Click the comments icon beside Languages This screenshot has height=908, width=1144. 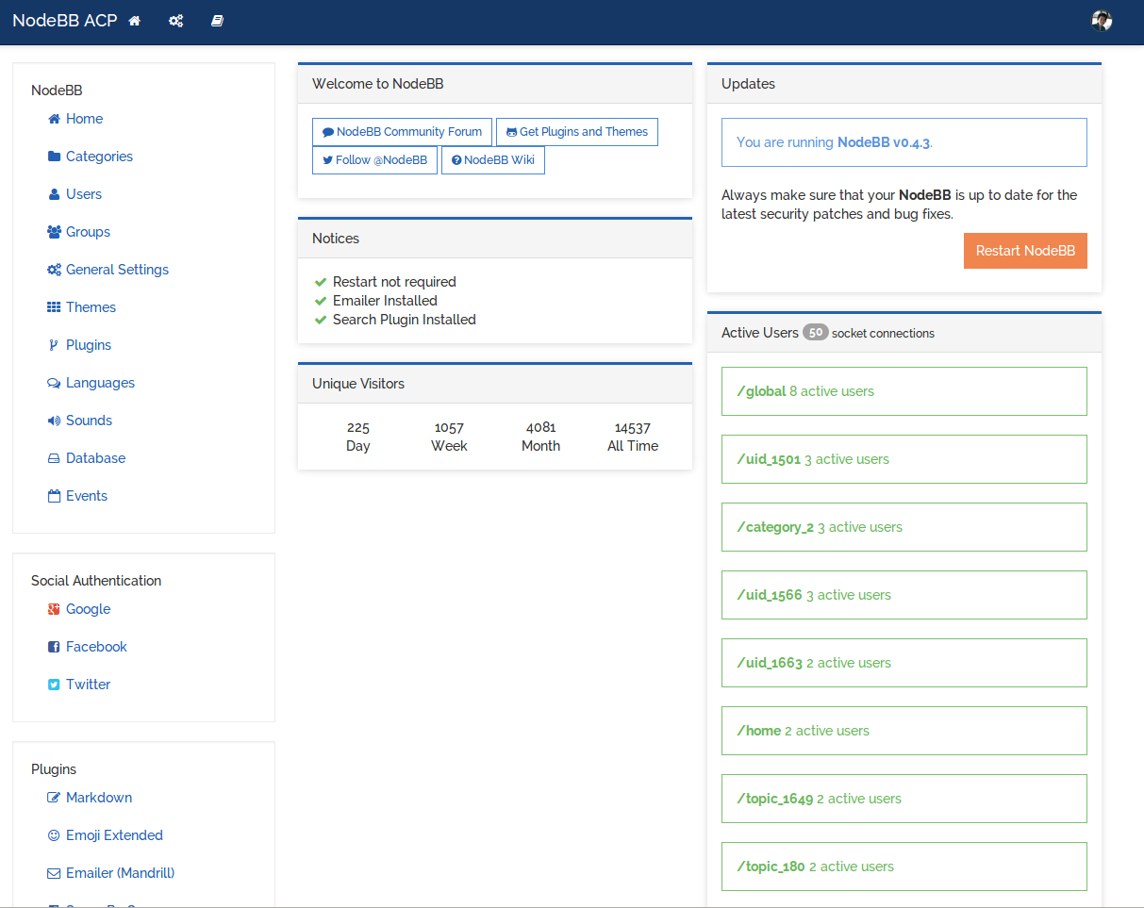pyautogui.click(x=54, y=383)
